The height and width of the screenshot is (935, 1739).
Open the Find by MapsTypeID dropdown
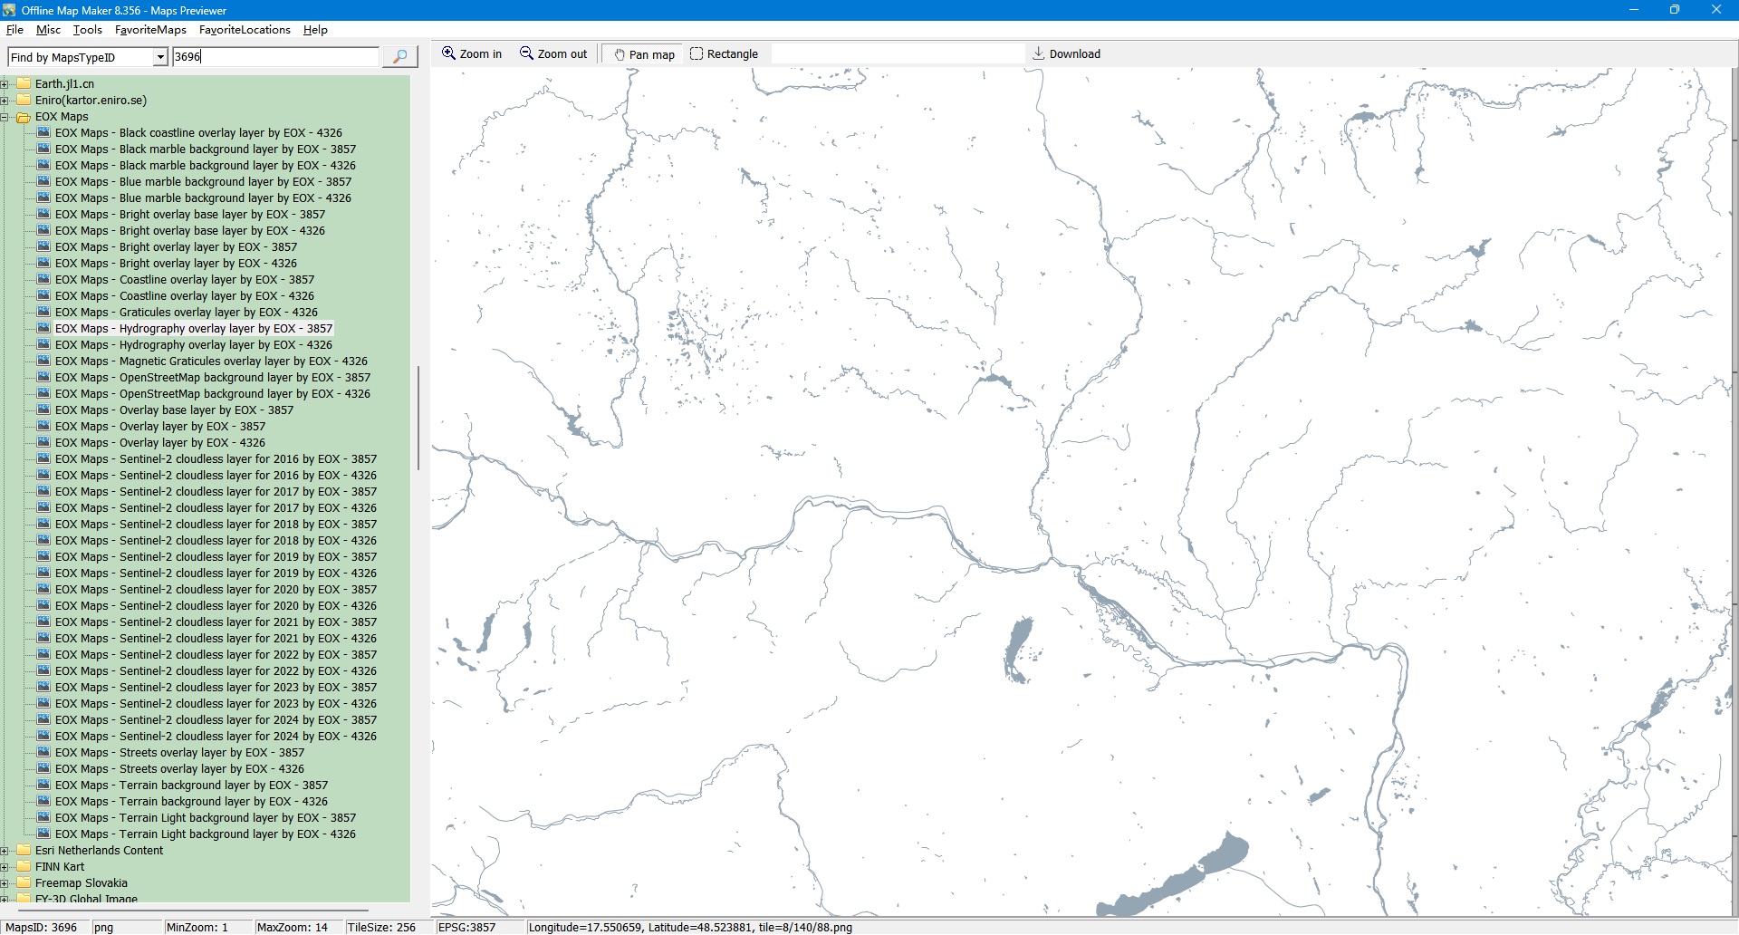160,57
